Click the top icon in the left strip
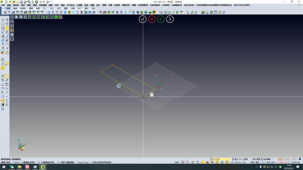Screen dimensions: 303x170 point(12,21)
